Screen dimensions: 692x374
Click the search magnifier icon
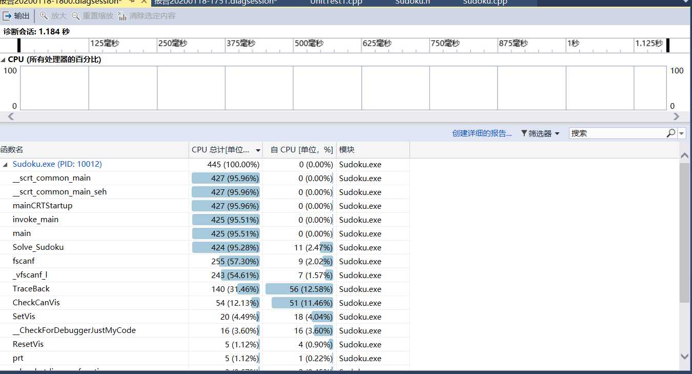click(671, 133)
